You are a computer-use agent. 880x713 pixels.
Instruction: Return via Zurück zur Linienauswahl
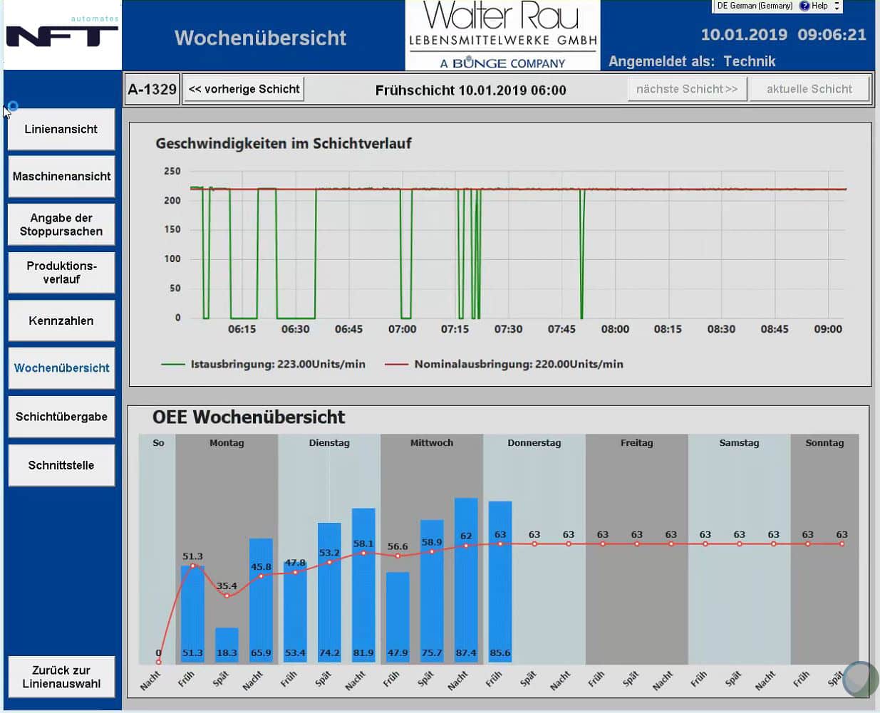[x=61, y=677]
